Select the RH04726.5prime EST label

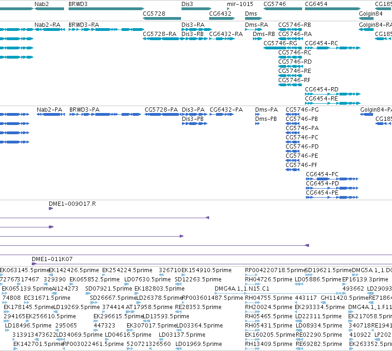click(x=269, y=280)
